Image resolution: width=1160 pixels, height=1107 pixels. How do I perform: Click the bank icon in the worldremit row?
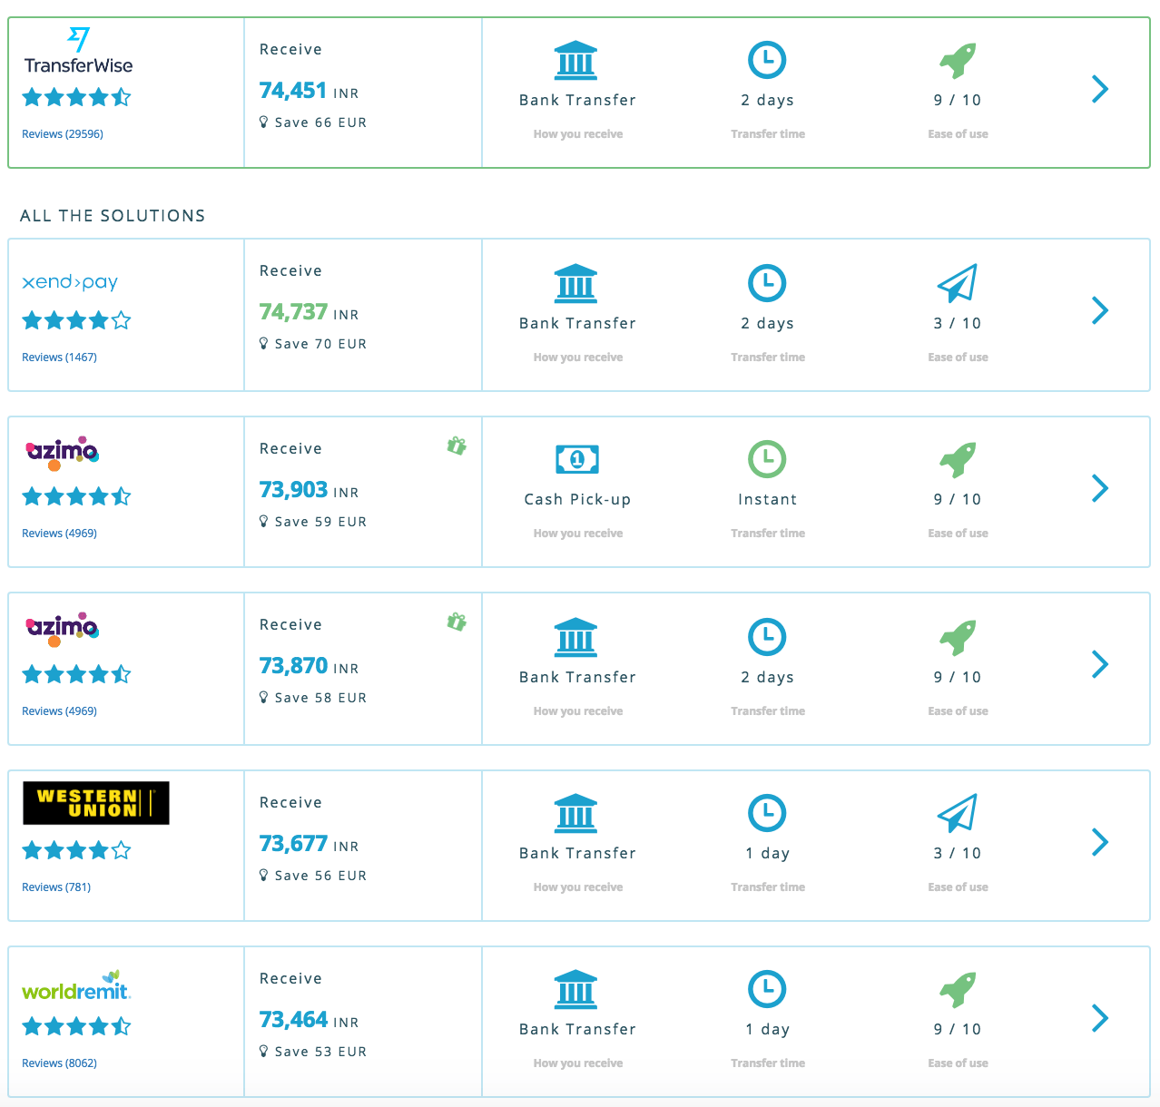(x=576, y=989)
